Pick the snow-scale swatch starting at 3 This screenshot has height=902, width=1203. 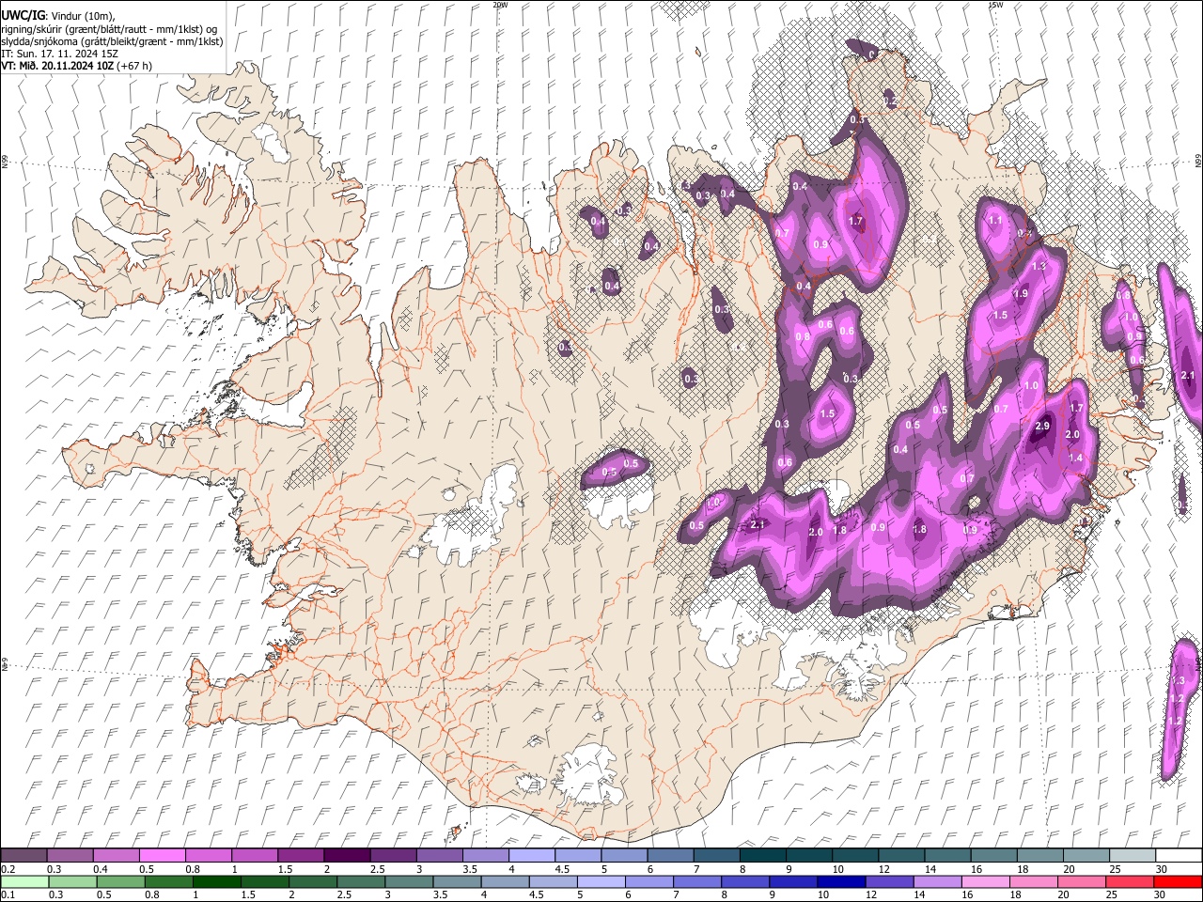(439, 855)
